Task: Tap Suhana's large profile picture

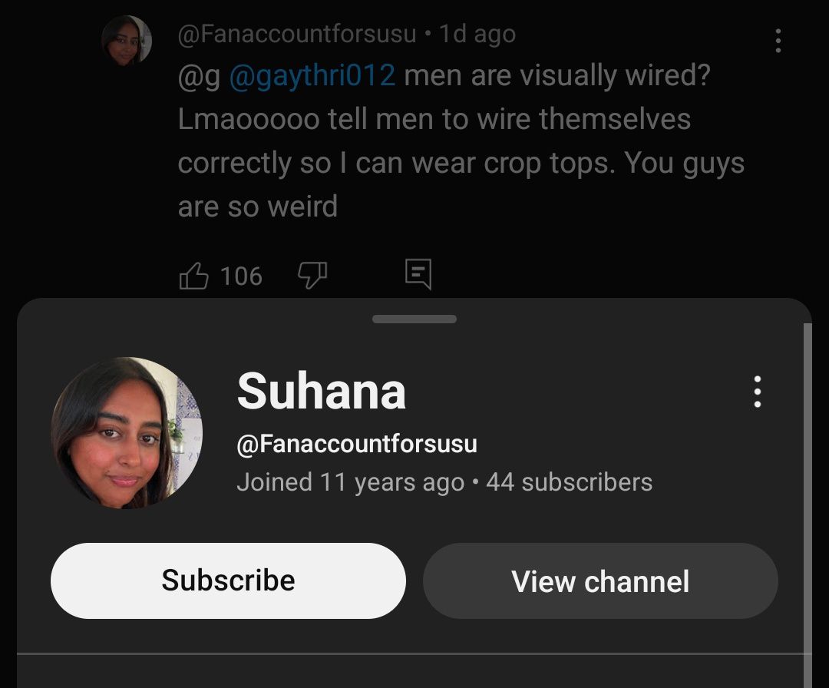Action: click(127, 432)
